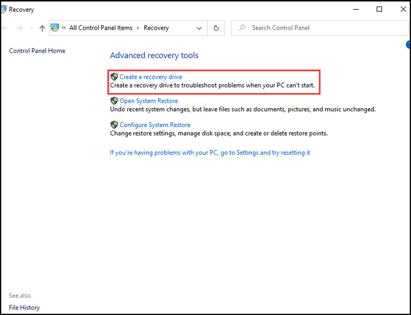Focus the Search Control Panel field
This screenshot has width=411, height=315.
[x=320, y=28]
